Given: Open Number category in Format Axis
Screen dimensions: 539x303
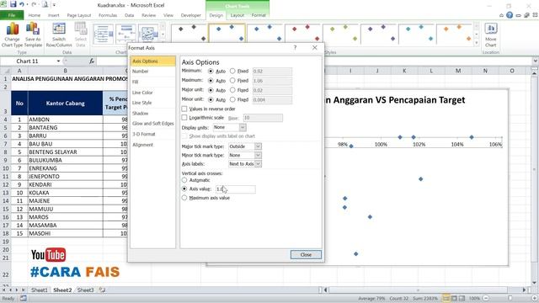Looking at the screenshot, I should 153,72.
